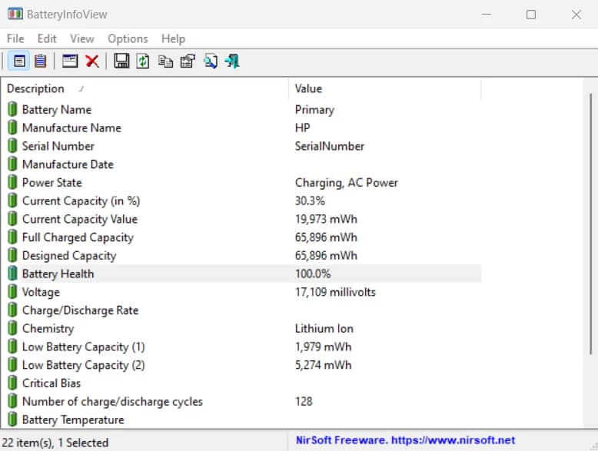The height and width of the screenshot is (451, 598).
Task: Click battery icon beside Designed Capacity
Action: coord(12,255)
